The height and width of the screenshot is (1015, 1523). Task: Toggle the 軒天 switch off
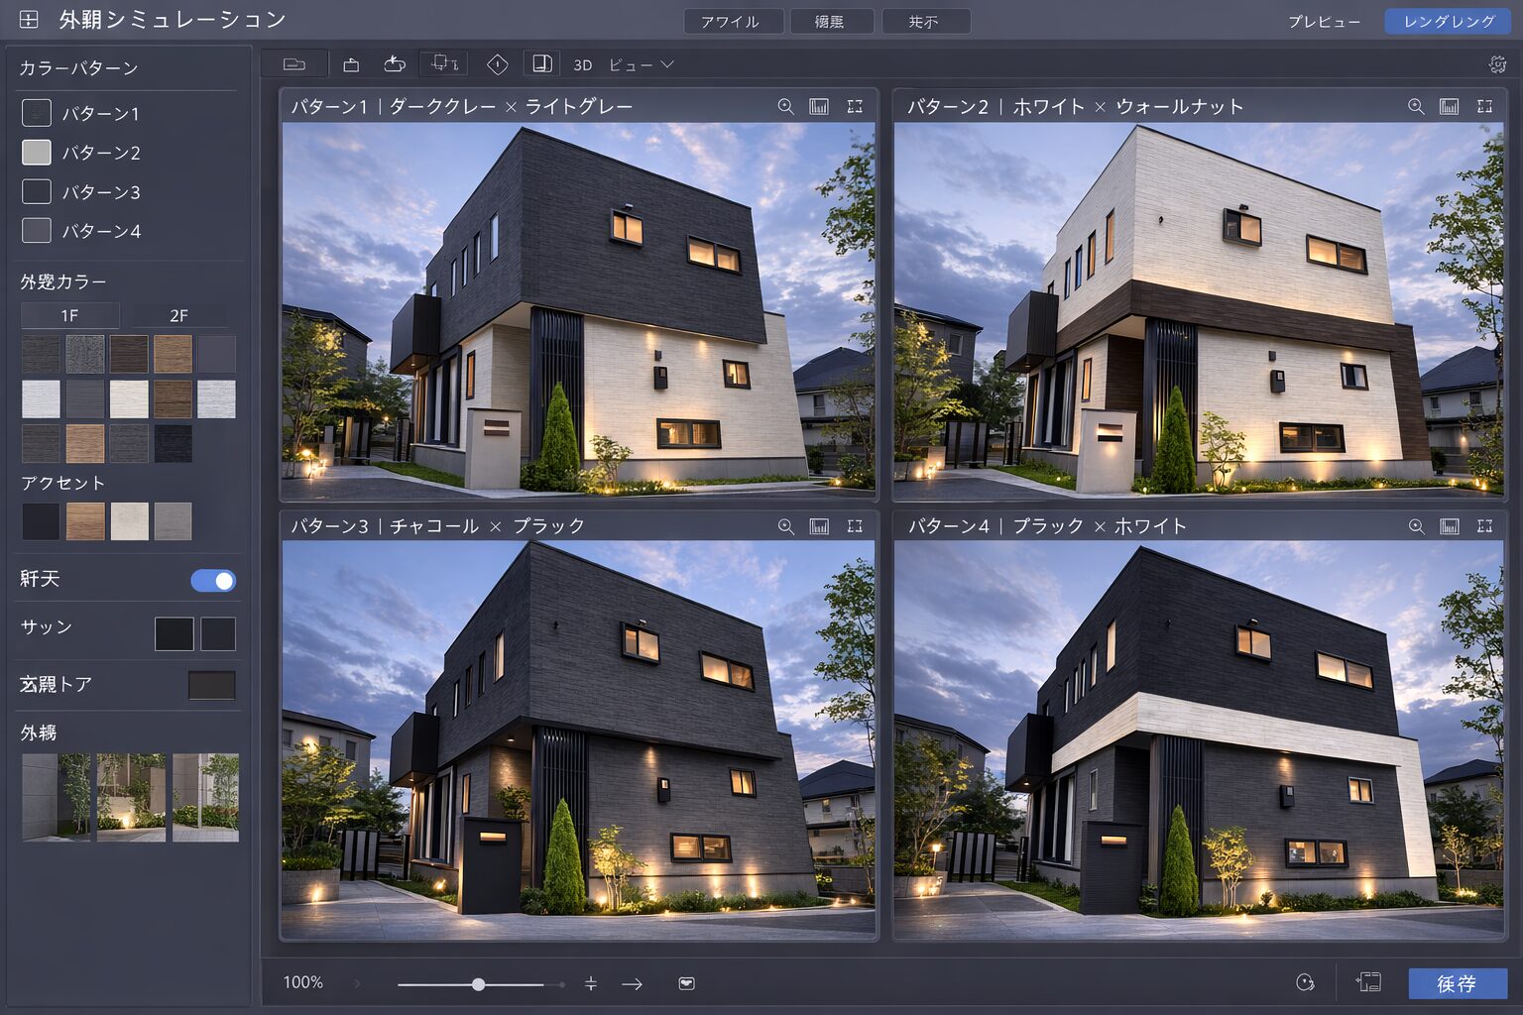213,580
